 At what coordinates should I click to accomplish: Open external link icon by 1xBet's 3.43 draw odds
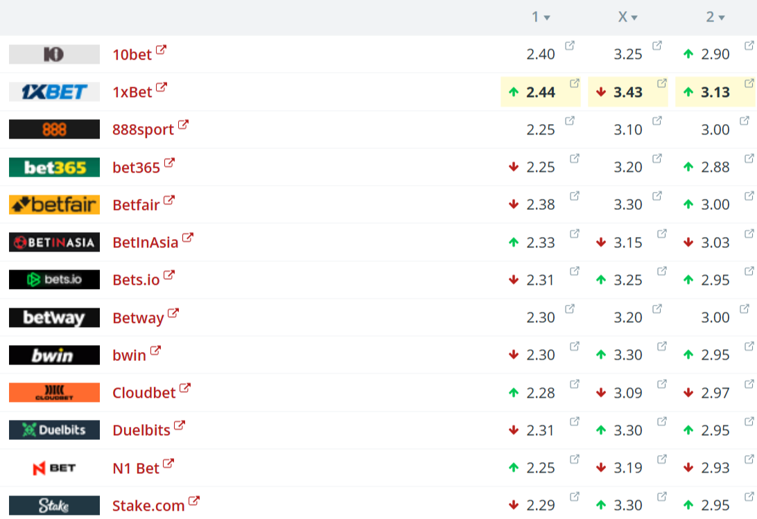pos(662,83)
